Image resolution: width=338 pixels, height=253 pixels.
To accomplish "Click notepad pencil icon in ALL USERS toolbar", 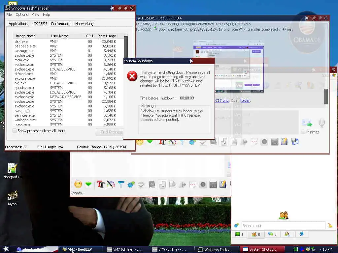I will point(284,142).
